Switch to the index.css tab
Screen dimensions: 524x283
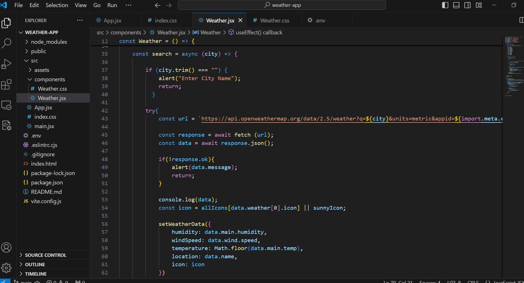pyautogui.click(x=167, y=20)
